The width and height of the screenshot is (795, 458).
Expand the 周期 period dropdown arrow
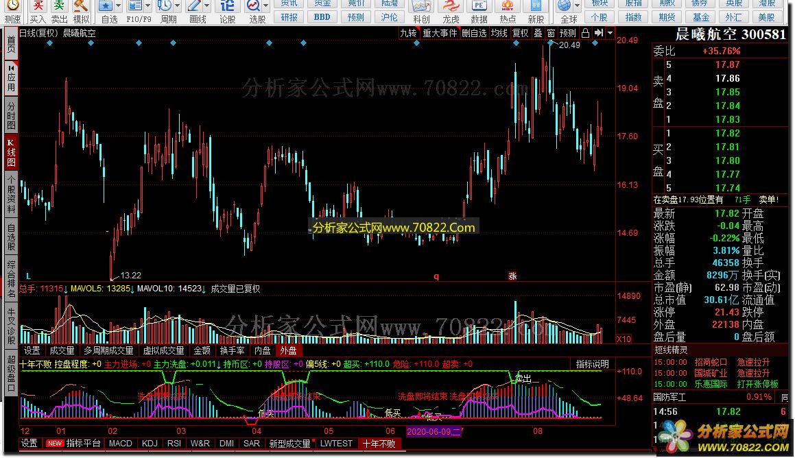[x=177, y=6]
